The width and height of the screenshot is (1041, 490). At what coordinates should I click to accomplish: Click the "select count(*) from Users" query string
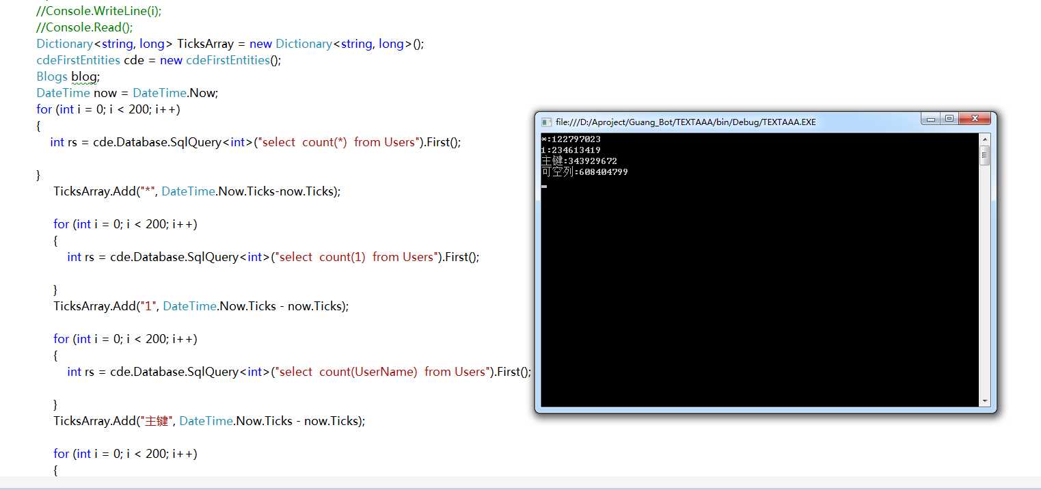pyautogui.click(x=339, y=142)
